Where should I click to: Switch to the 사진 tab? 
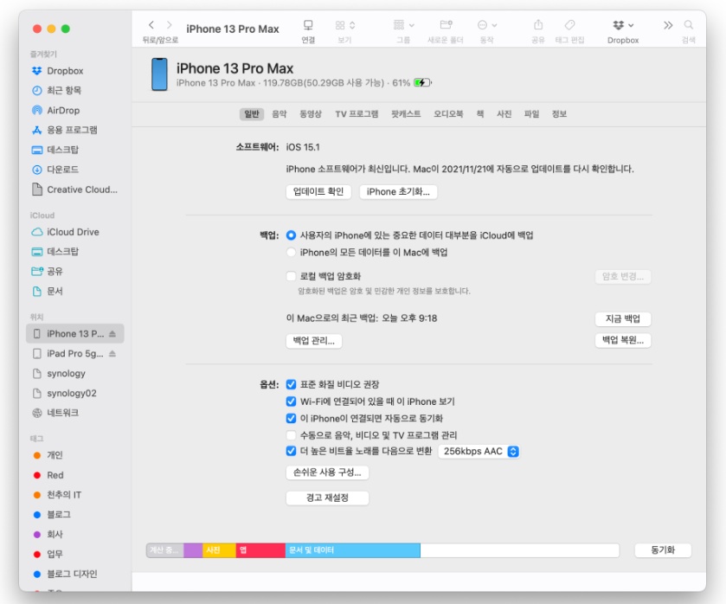click(x=504, y=114)
